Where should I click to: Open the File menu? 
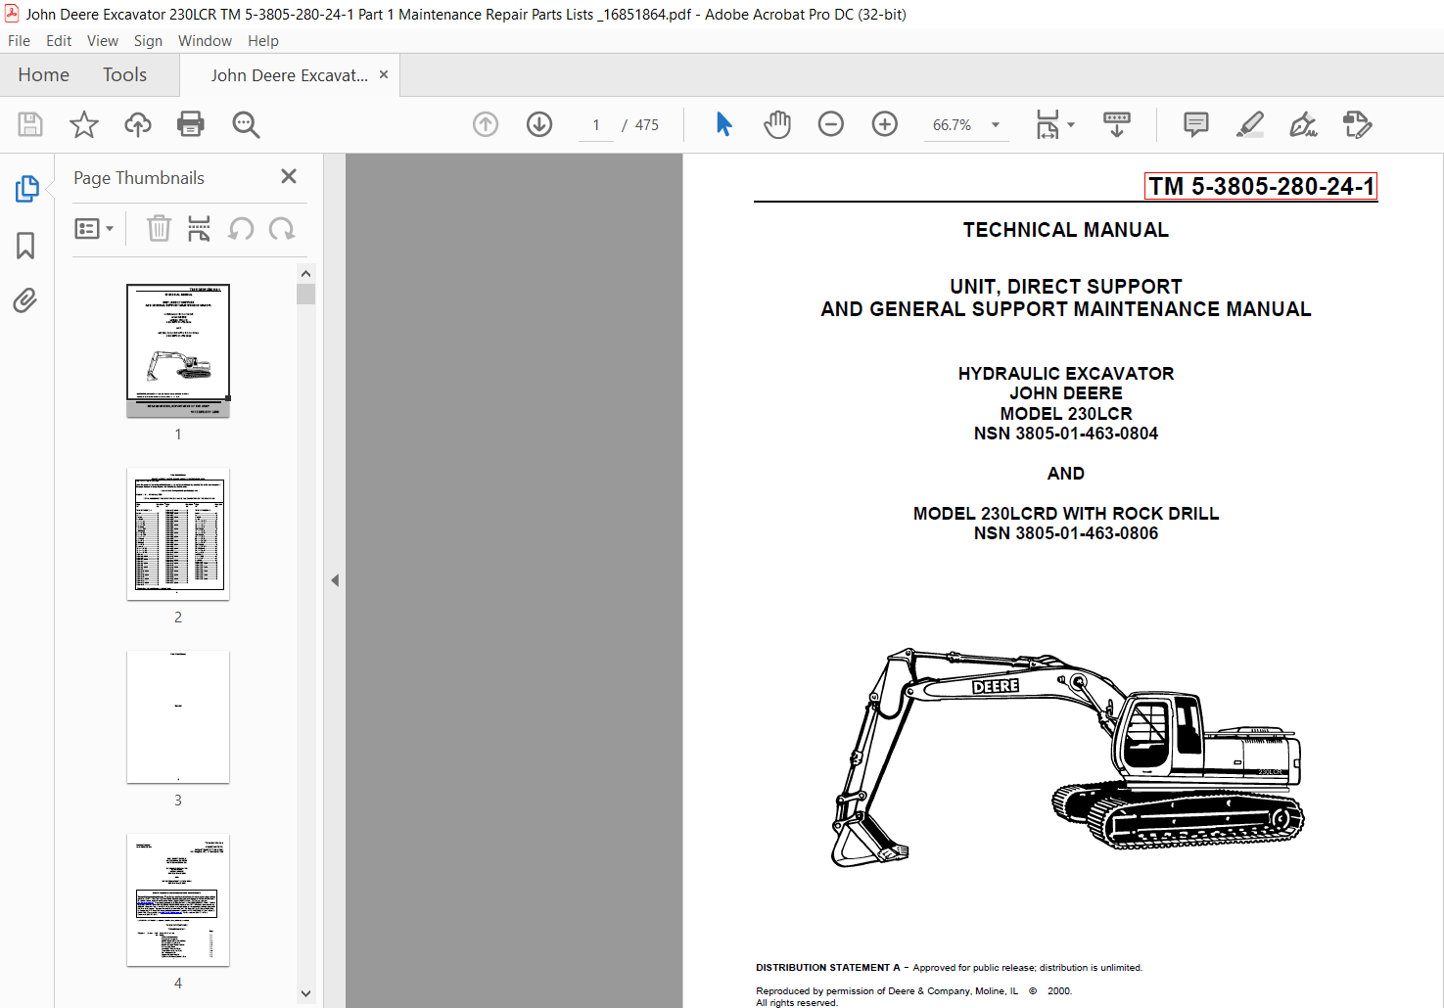[19, 41]
